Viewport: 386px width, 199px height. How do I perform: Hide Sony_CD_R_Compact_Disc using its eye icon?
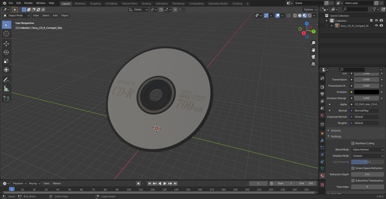(x=376, y=26)
